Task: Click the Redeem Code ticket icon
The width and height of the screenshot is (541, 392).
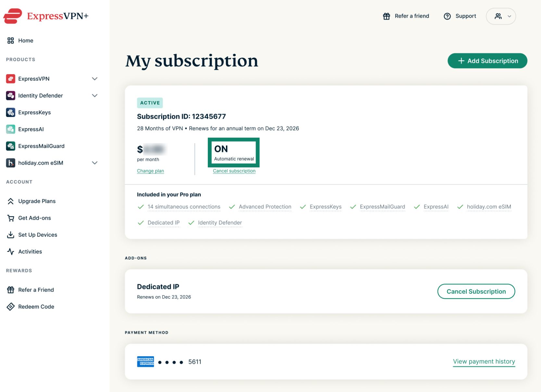Action: (10, 307)
